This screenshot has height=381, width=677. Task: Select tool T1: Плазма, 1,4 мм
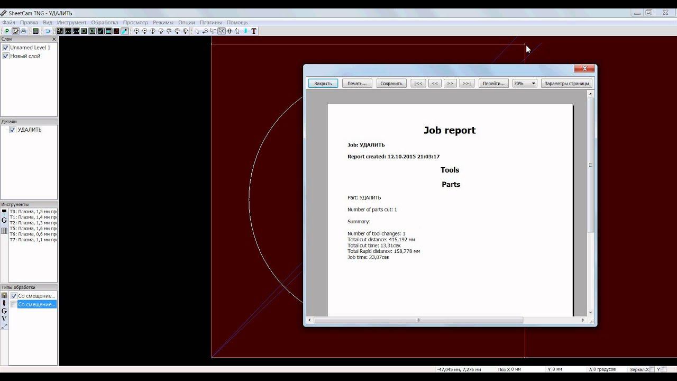pyautogui.click(x=33, y=217)
